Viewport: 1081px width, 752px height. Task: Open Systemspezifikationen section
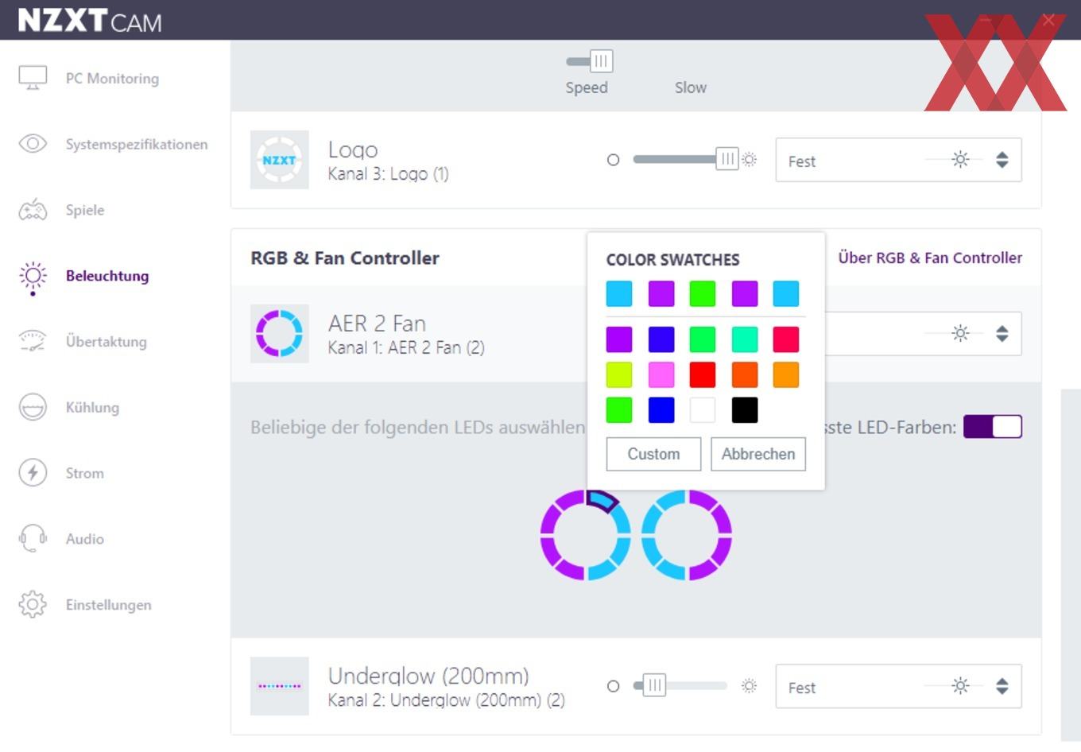coord(137,144)
